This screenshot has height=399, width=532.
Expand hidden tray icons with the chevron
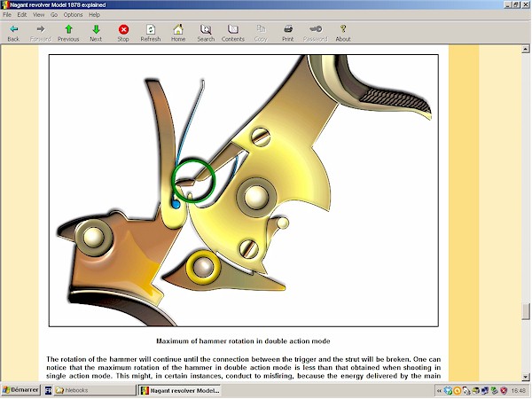439,390
